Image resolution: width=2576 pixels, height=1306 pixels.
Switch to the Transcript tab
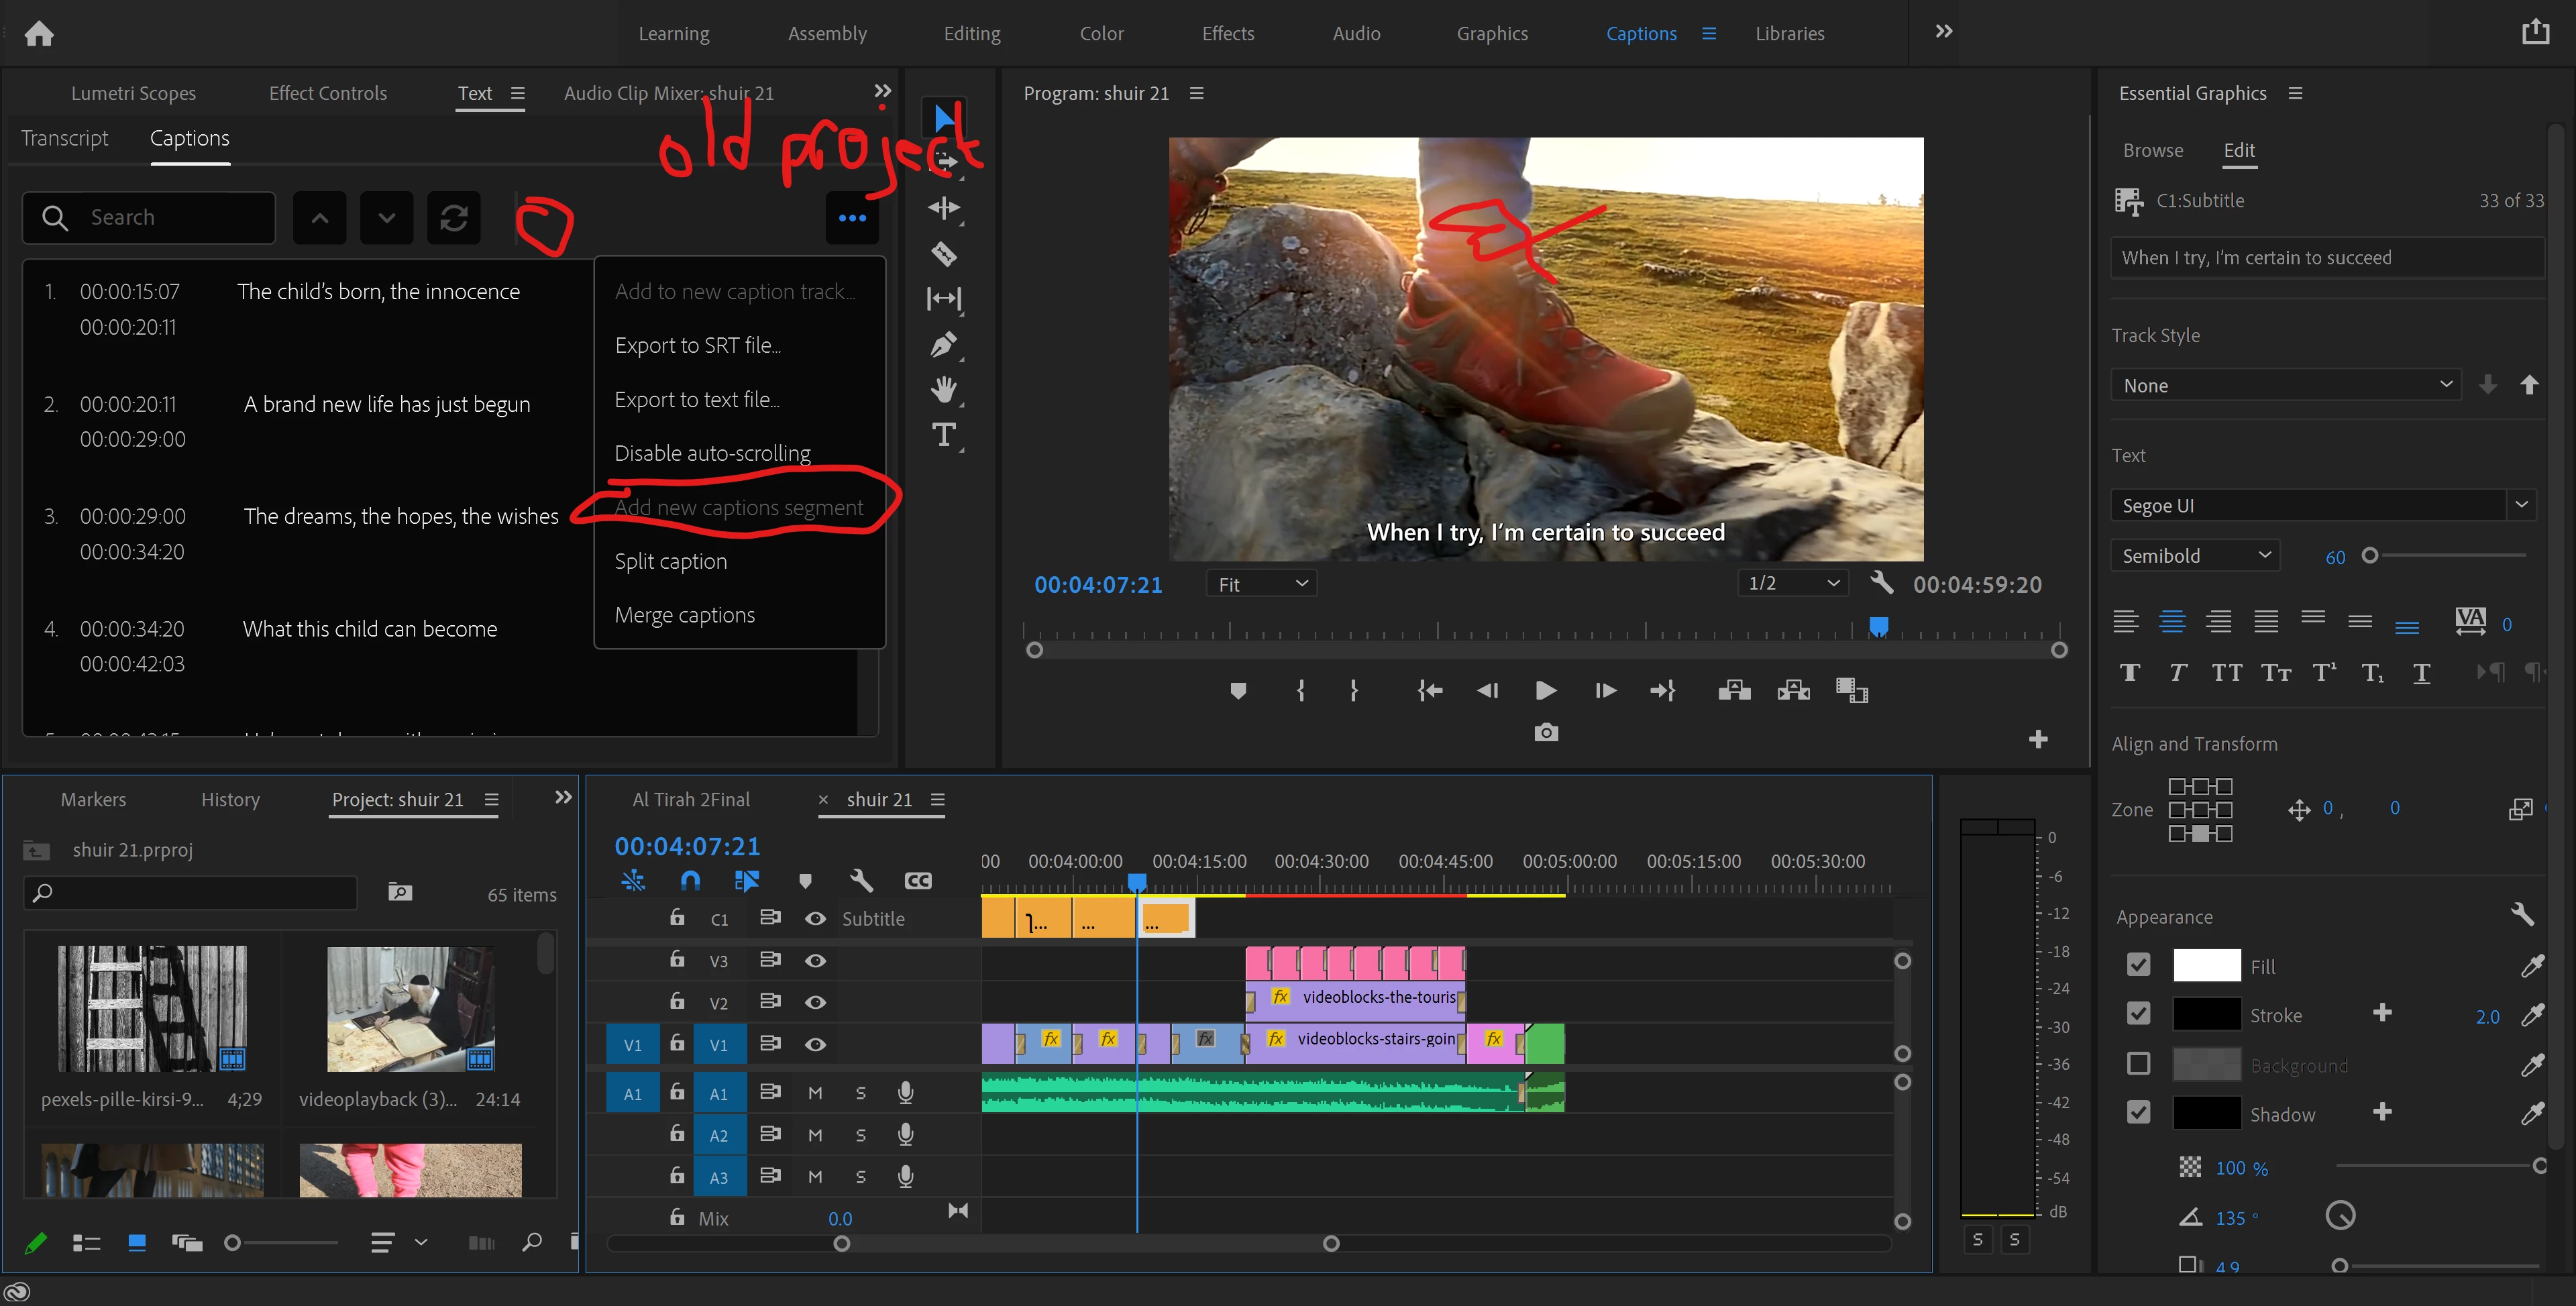pos(65,138)
